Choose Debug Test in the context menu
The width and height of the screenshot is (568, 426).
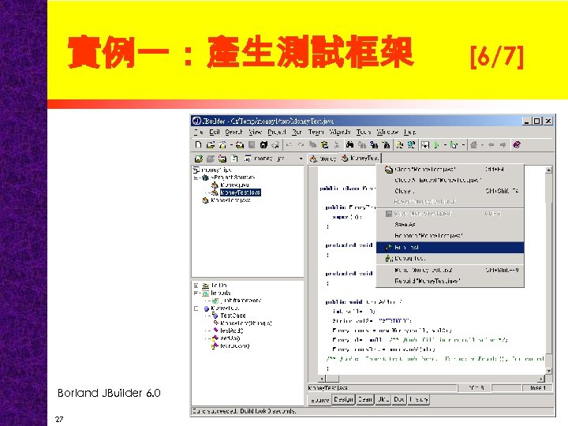450,259
